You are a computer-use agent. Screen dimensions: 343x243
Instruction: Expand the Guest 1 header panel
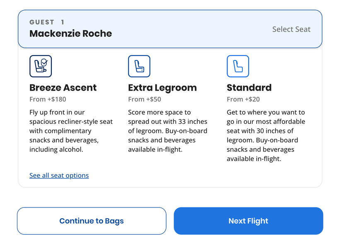click(170, 29)
